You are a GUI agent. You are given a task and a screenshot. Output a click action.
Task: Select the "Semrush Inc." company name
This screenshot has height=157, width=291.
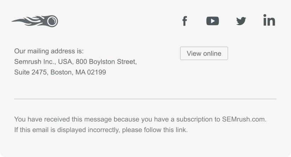35,62
